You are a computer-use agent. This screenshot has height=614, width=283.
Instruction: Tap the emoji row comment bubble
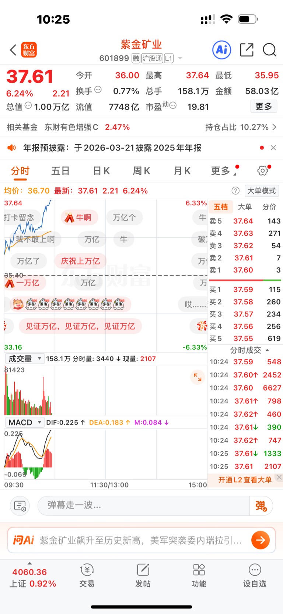pyautogui.click(x=70, y=305)
